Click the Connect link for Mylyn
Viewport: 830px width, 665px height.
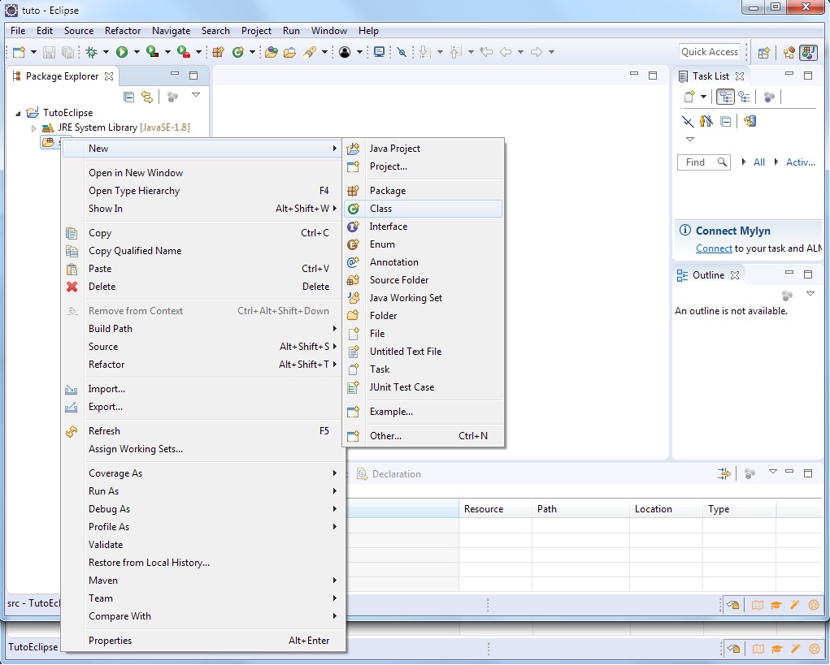click(714, 248)
